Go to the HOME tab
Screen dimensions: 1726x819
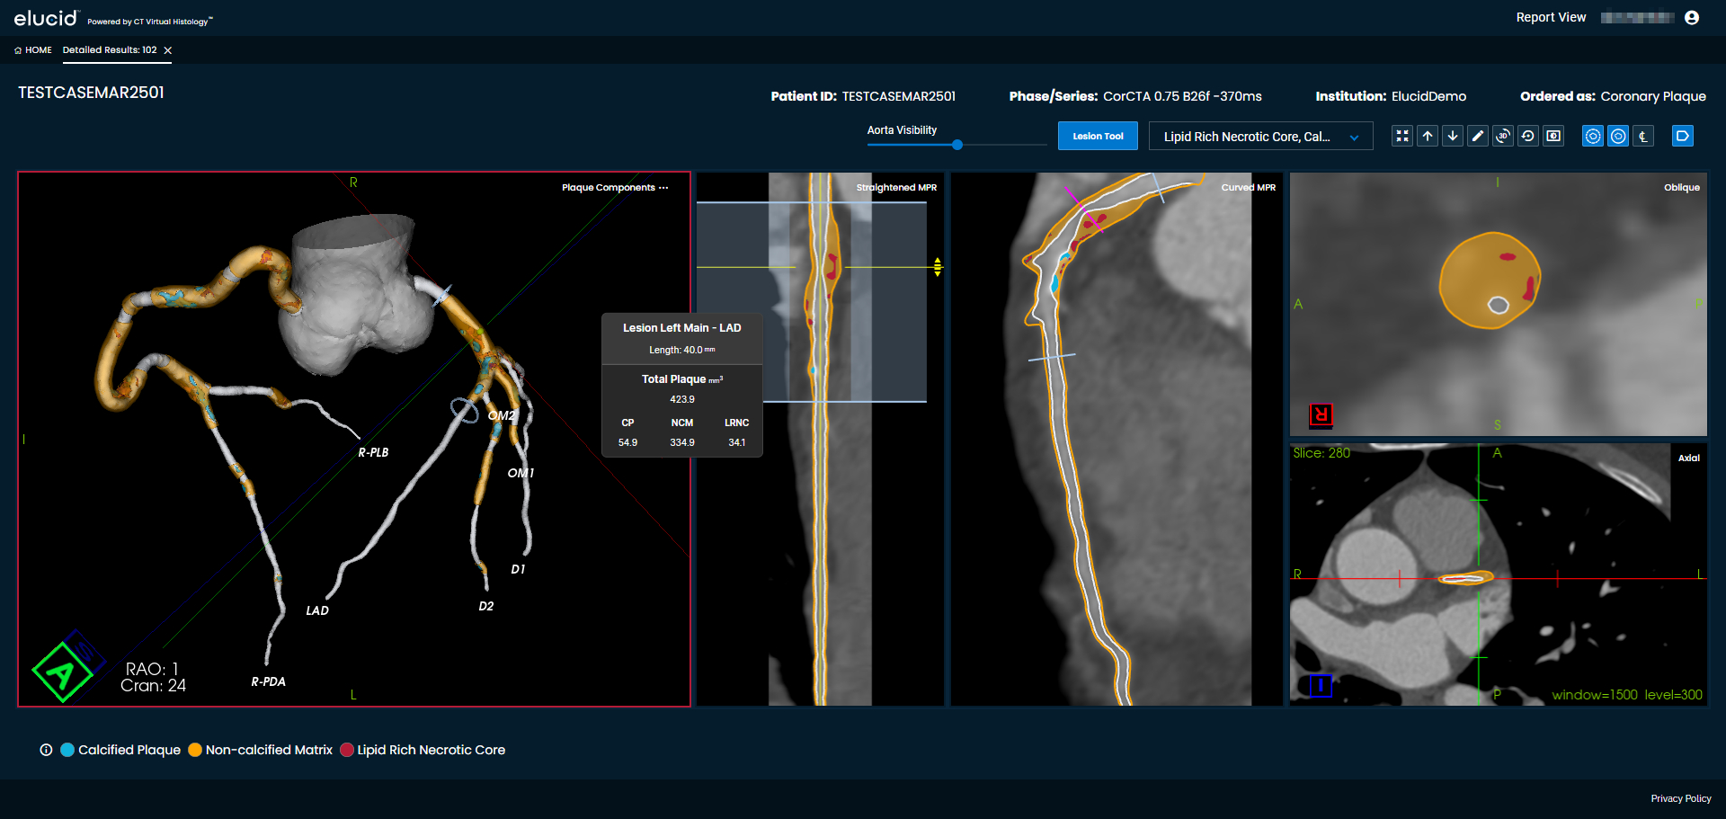pos(33,50)
